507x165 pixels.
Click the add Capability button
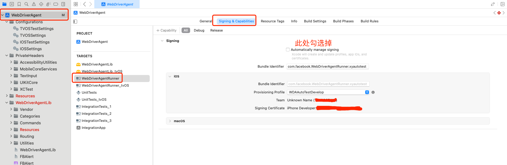(166, 30)
